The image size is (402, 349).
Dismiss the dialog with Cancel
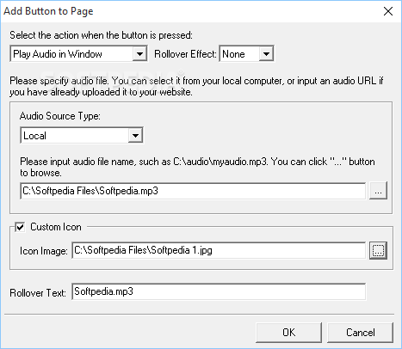pyautogui.click(x=360, y=333)
